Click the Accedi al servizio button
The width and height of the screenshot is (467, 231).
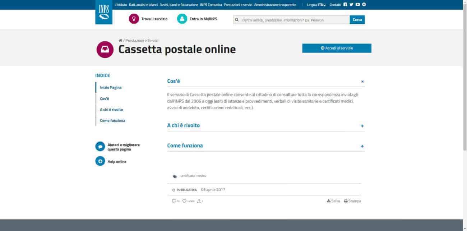[x=337, y=48]
